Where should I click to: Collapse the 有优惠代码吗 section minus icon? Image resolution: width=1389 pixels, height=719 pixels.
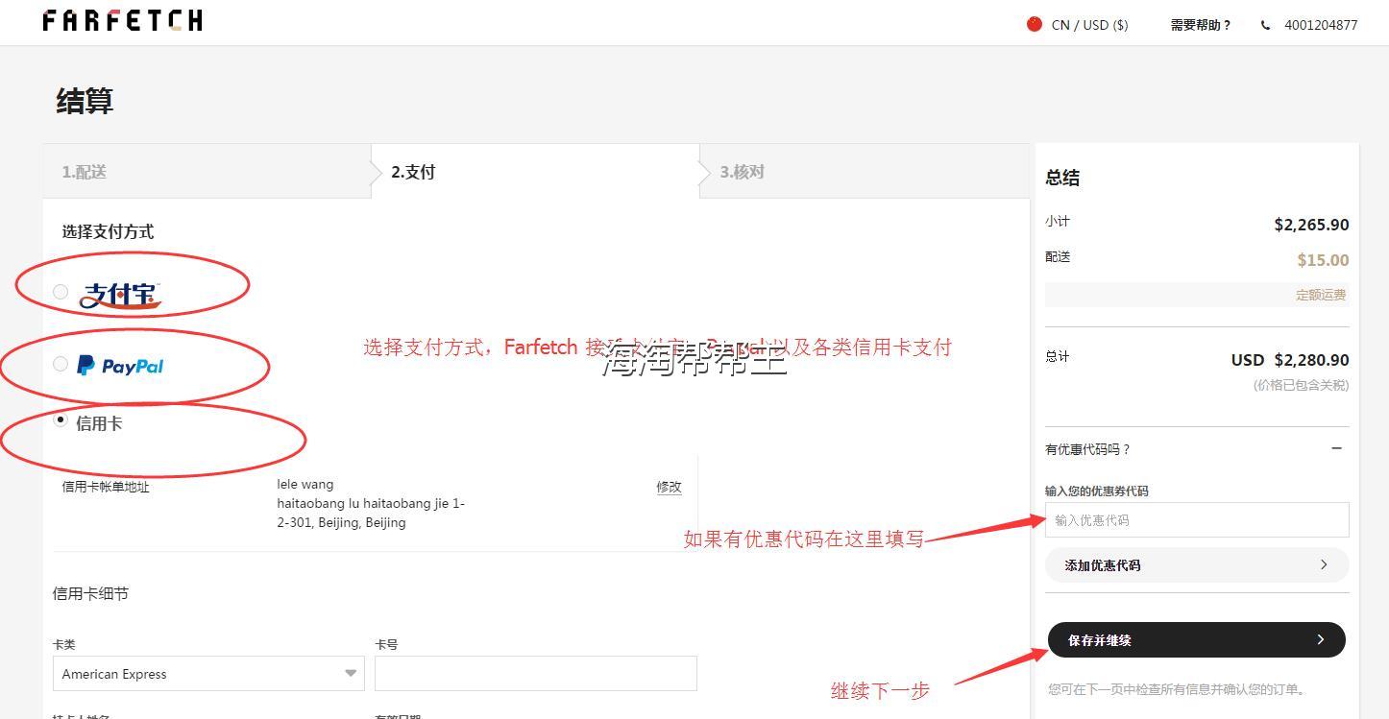tap(1336, 448)
